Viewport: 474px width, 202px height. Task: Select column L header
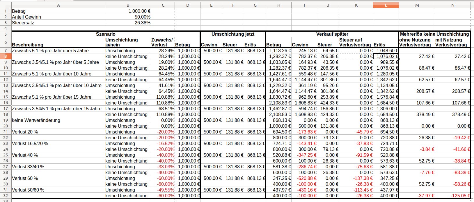[x=386, y=5]
